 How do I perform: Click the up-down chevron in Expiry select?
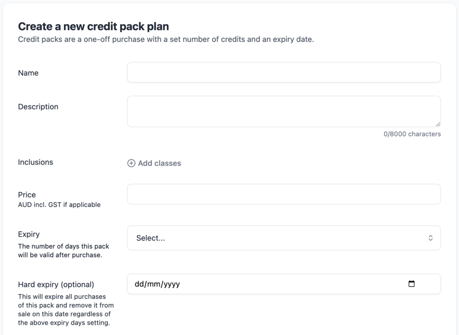click(430, 238)
